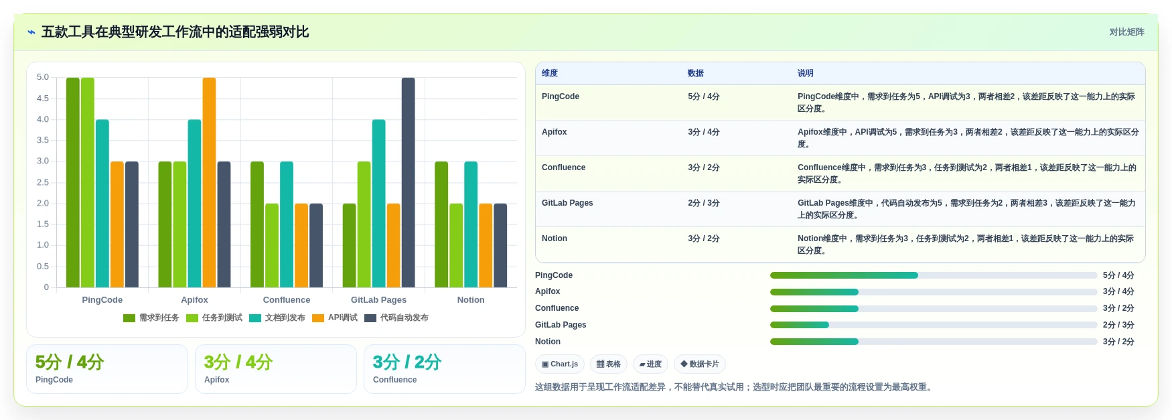The width and height of the screenshot is (1172, 420).
Task: Click the PingCode 5分 / 4分 stat card
Action: click(x=107, y=369)
